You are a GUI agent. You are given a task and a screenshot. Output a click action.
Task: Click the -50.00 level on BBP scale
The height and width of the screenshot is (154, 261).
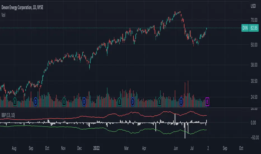[x=254, y=138]
